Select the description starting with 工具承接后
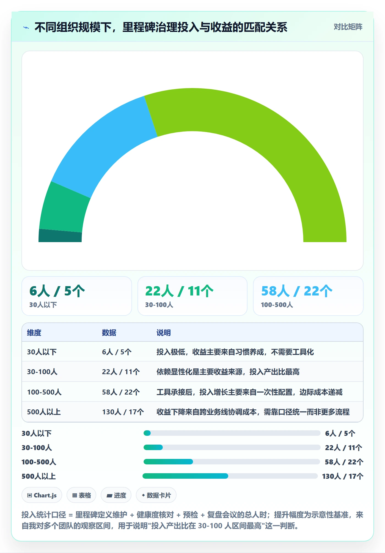This screenshot has height=553, width=385. click(249, 392)
